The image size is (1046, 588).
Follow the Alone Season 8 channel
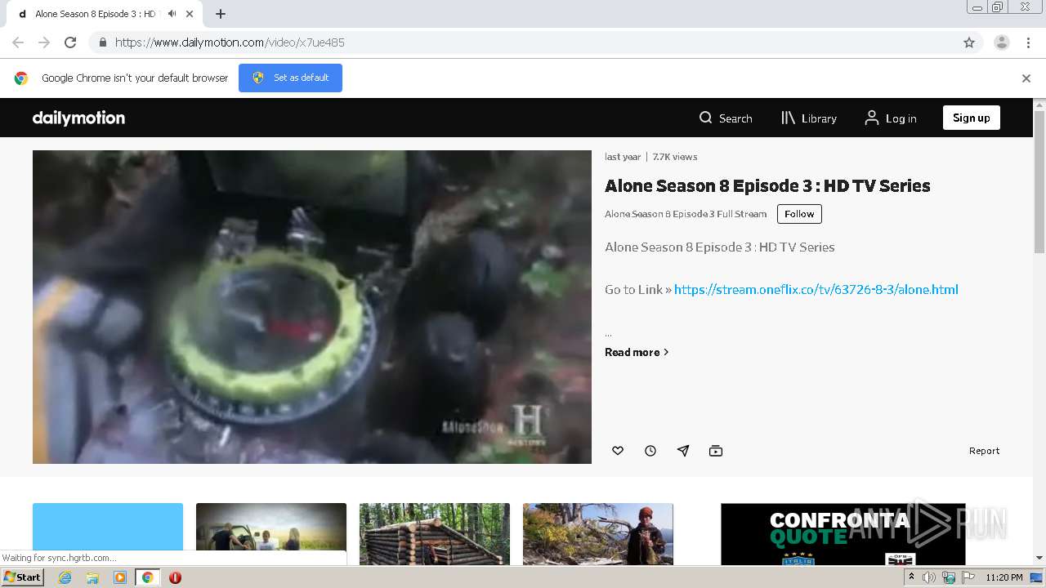[x=799, y=214]
